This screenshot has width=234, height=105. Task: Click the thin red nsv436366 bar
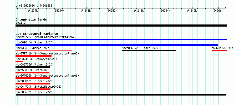coord(44,51)
